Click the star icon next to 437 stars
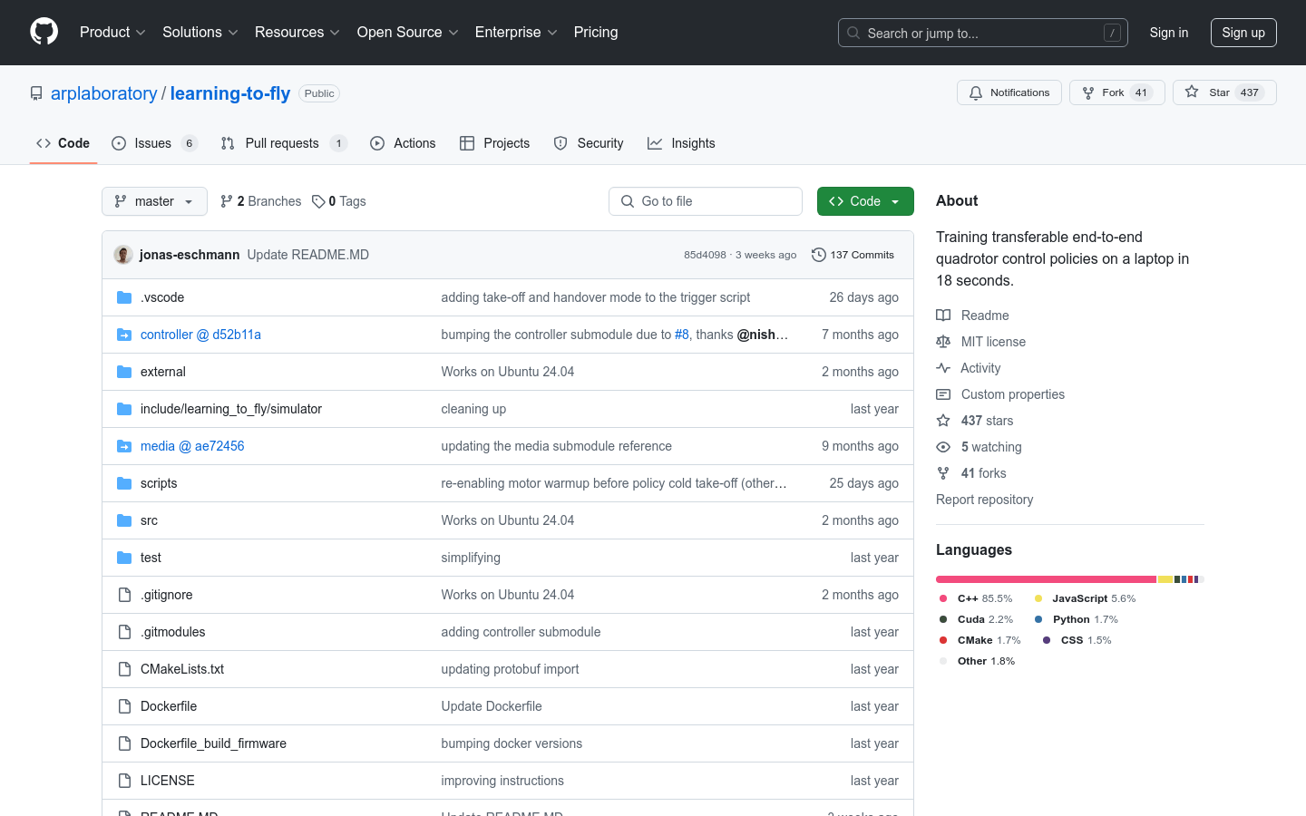The height and width of the screenshot is (816, 1306). (x=943, y=421)
